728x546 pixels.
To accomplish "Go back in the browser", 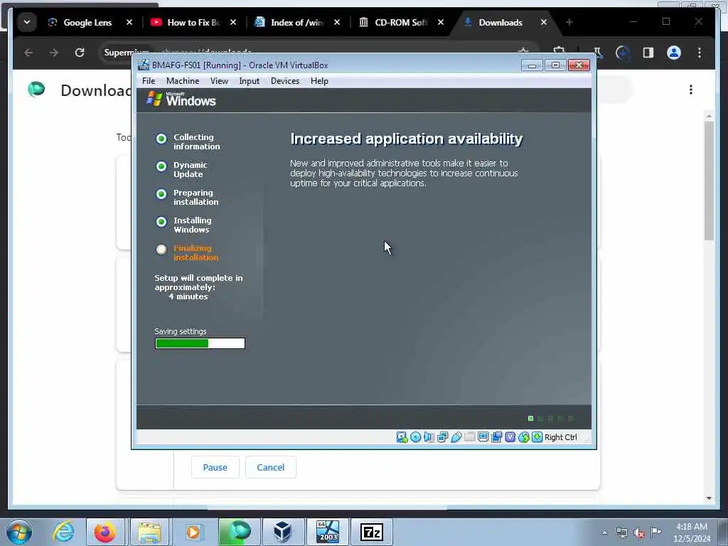I will (x=28, y=53).
